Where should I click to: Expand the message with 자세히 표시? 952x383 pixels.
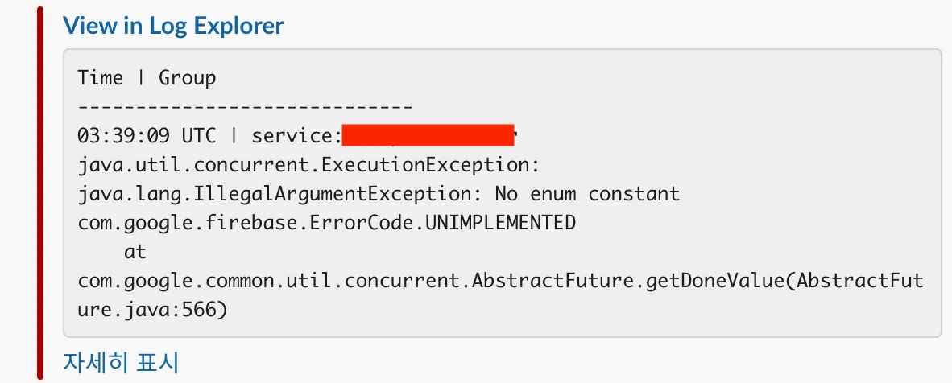click(x=121, y=362)
